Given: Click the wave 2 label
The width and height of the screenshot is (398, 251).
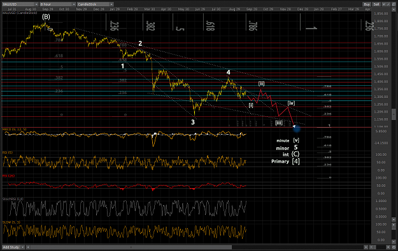Looking at the screenshot, I should (x=140, y=44).
